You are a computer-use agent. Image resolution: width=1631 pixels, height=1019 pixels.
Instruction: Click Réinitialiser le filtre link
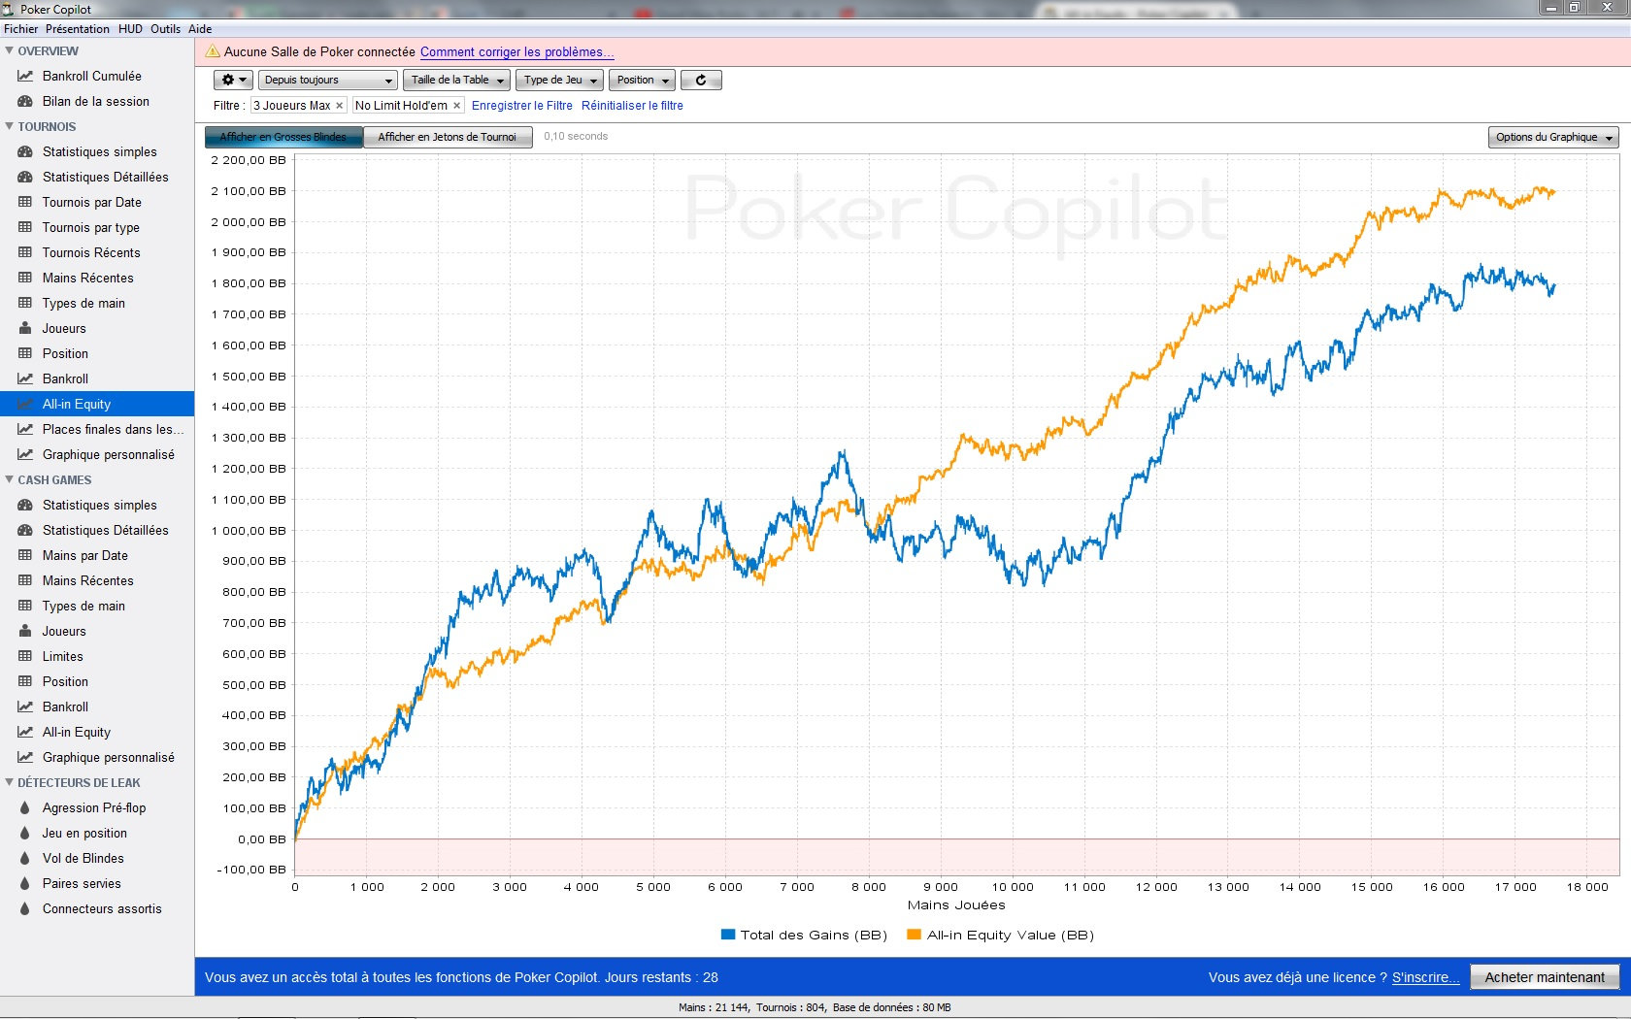tap(632, 106)
